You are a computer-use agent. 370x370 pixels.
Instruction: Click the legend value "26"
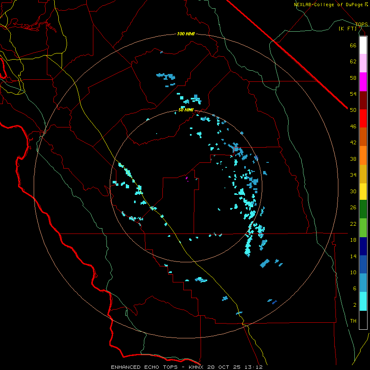[x=353, y=208]
